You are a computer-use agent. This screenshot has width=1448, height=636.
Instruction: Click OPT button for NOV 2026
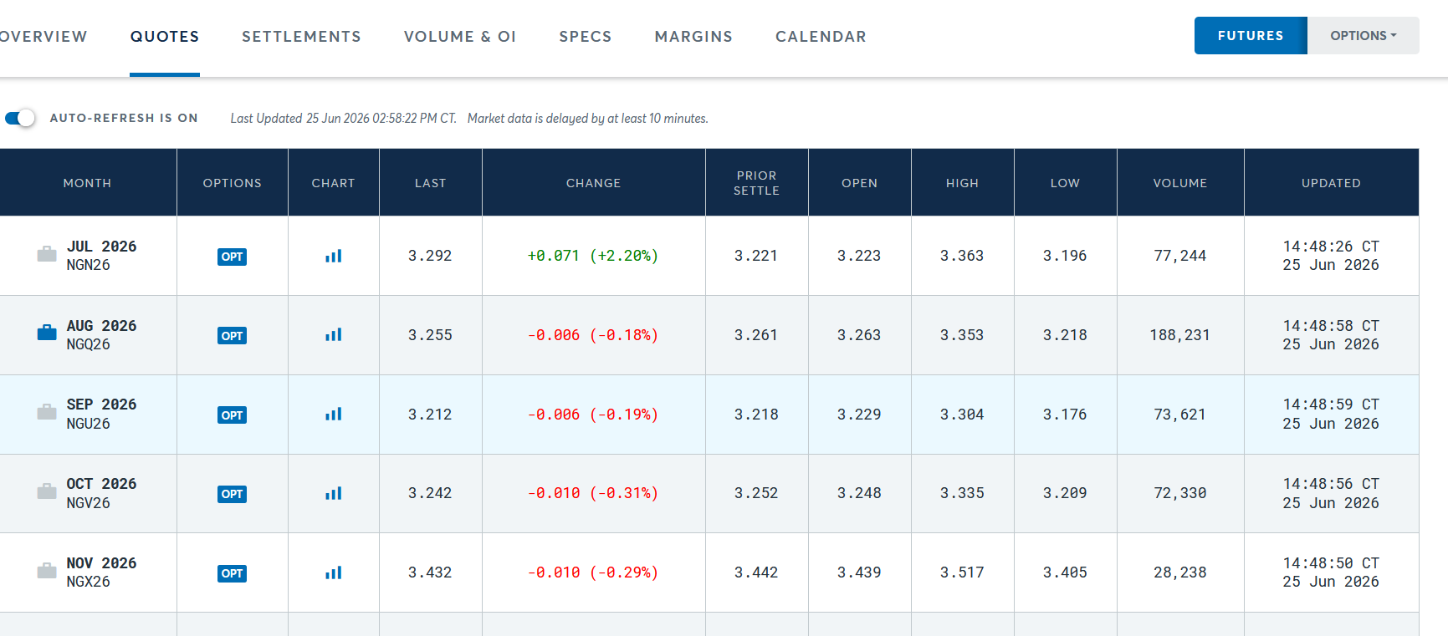(x=233, y=573)
